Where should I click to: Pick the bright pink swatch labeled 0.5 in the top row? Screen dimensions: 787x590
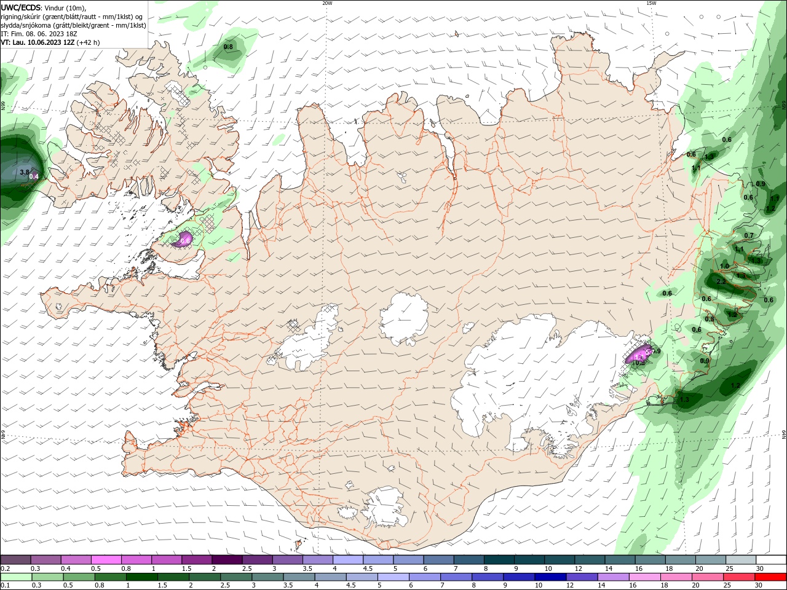(106, 560)
